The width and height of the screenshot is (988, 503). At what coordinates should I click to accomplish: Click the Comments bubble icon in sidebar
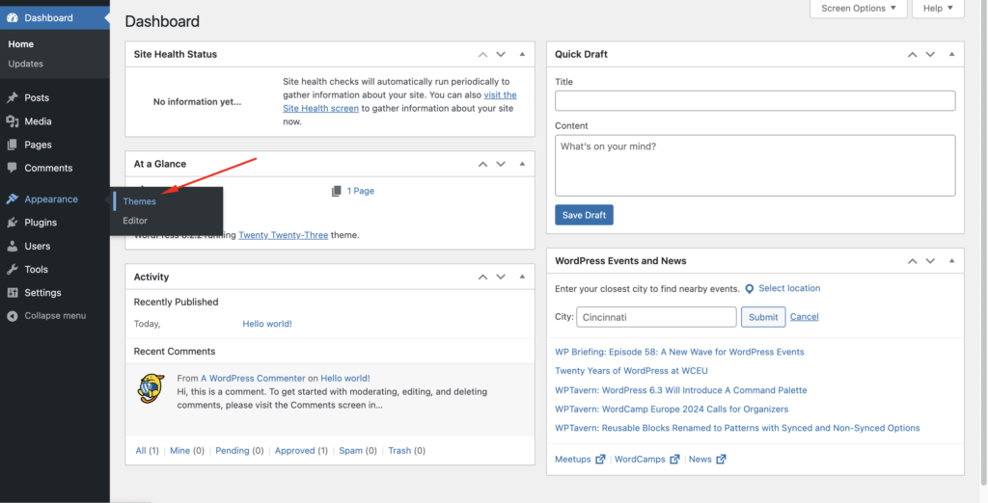12,168
